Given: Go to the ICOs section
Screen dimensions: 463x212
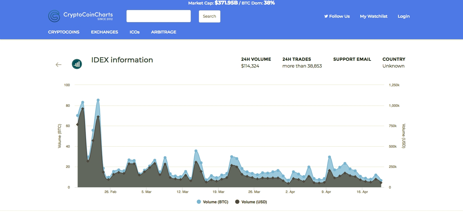Looking at the screenshot, I should click(134, 32).
